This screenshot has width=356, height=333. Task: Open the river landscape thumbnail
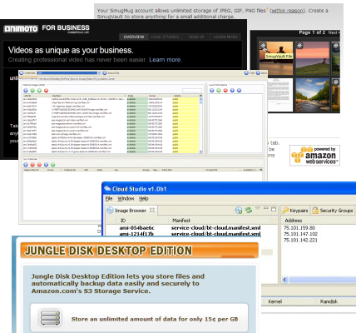click(312, 95)
